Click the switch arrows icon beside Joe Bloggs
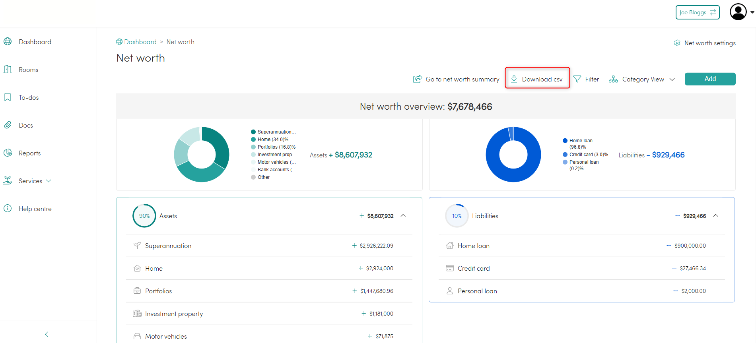This screenshot has height=343, width=756. pyautogui.click(x=713, y=12)
